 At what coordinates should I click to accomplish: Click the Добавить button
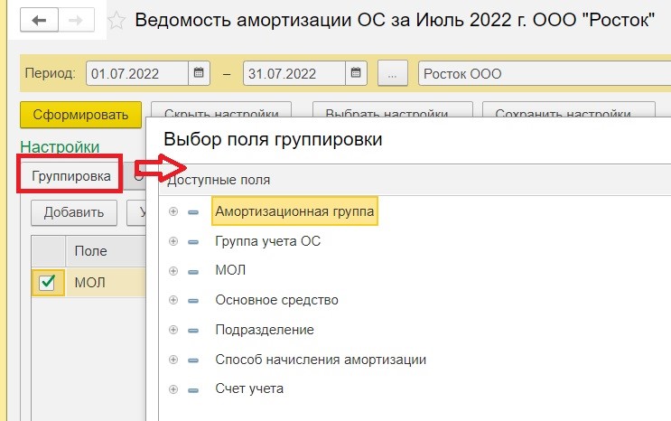click(74, 212)
